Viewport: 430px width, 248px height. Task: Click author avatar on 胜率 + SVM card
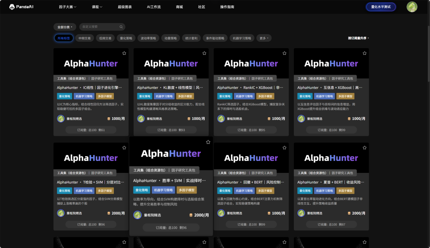click(x=137, y=215)
